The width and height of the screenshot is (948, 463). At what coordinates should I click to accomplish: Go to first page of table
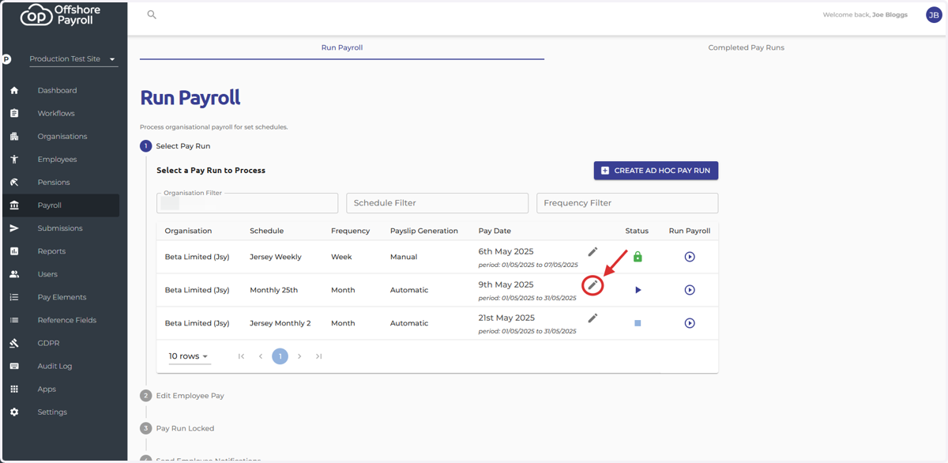tap(241, 356)
